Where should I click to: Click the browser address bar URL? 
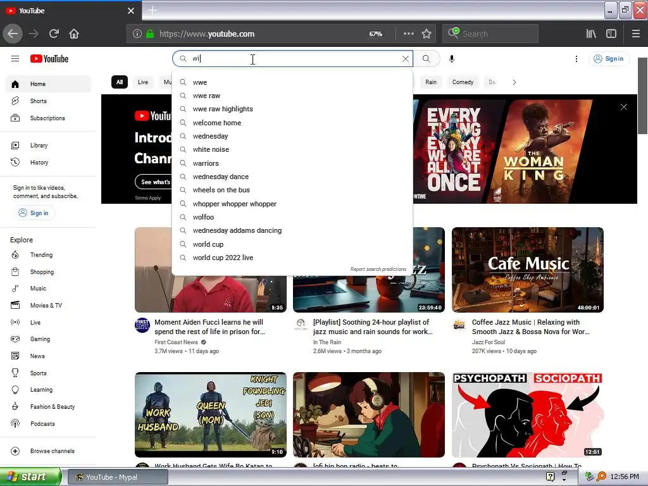207,34
